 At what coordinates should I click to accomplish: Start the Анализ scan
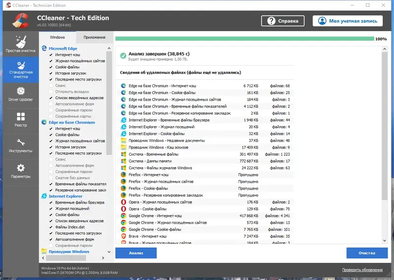(136, 253)
